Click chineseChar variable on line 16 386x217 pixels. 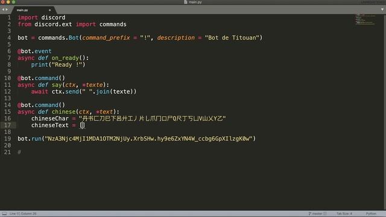point(49,118)
